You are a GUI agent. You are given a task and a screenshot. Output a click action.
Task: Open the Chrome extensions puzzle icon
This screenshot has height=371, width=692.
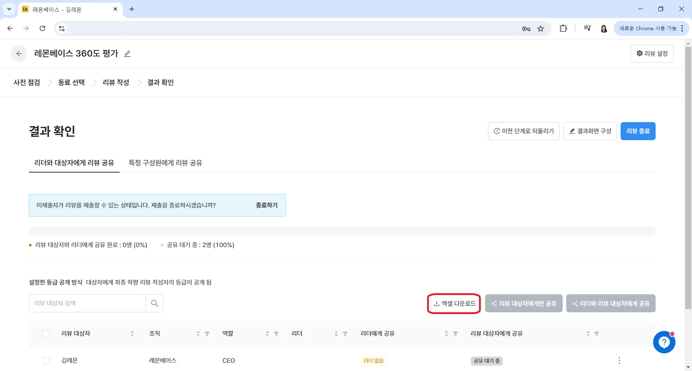(563, 28)
